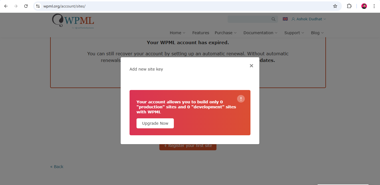The height and width of the screenshot is (185, 380).
Task: Click the site information icon in address bar
Action: pos(38,6)
